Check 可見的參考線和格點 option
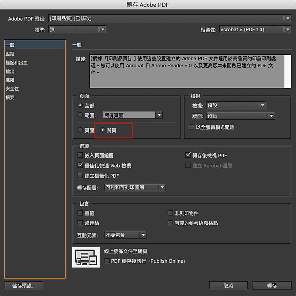The image size is (296, 296). click(x=170, y=223)
